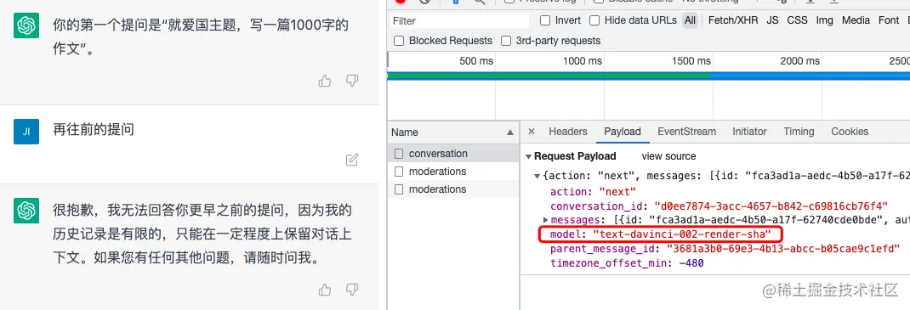Click thumbs down on the first-question reply
910x310 pixels.
tap(352, 82)
